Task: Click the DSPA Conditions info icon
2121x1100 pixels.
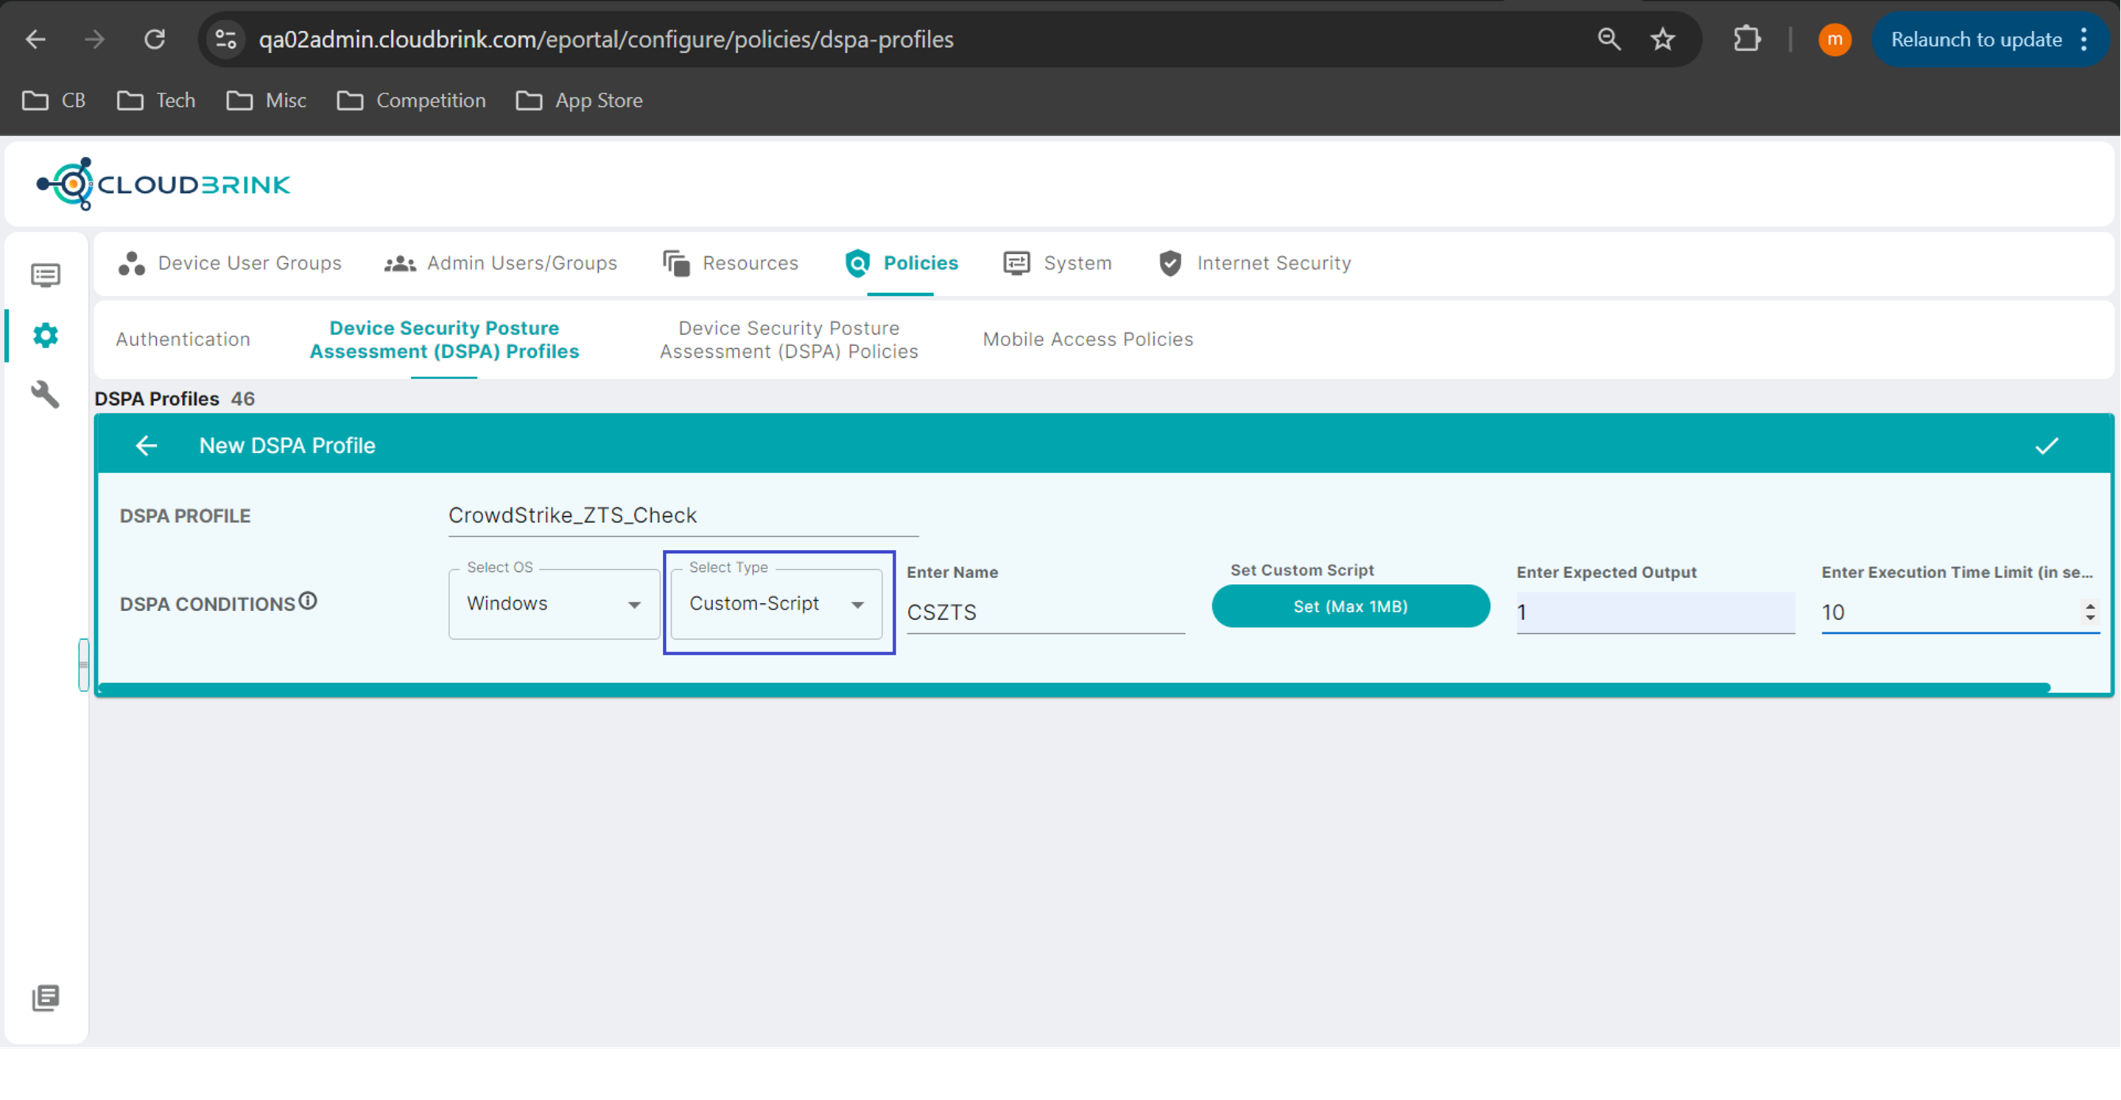Action: click(308, 601)
